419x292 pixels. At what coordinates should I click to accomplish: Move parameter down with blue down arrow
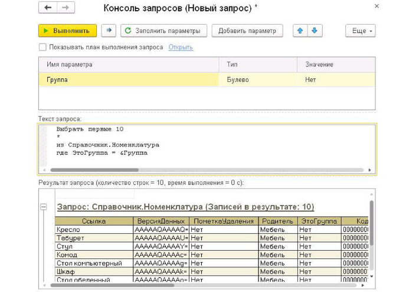[x=315, y=31]
